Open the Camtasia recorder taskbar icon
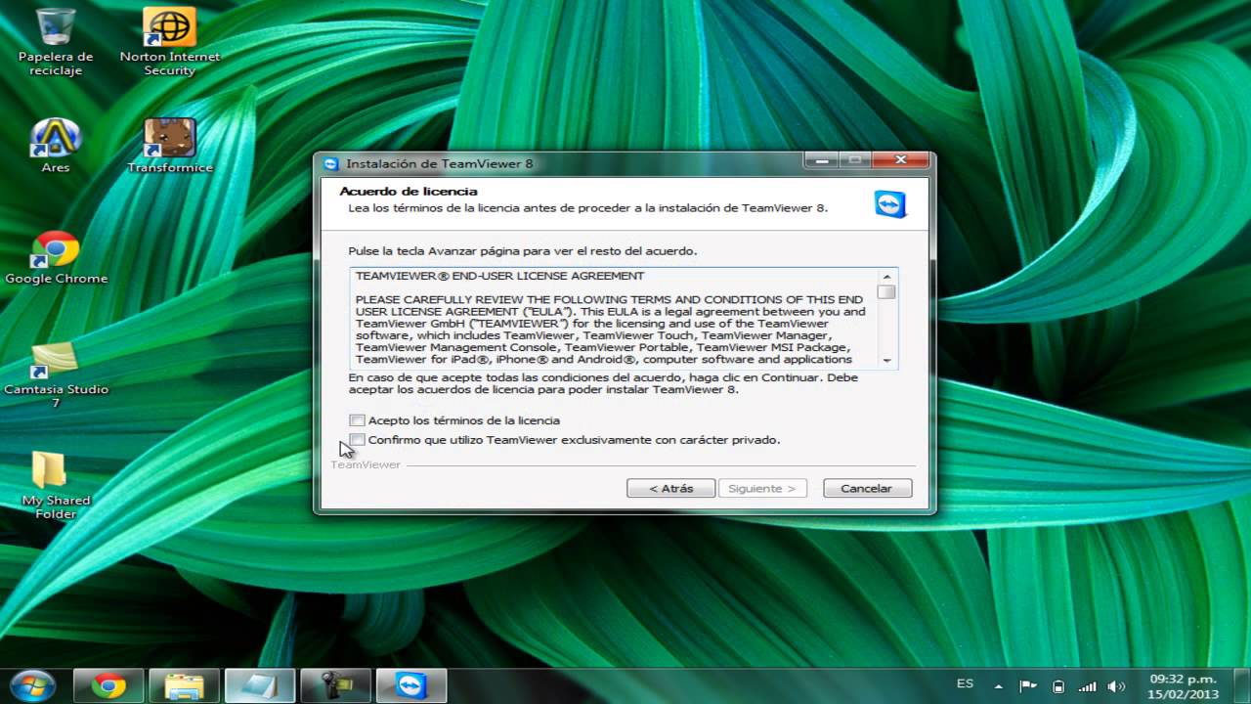The height and width of the screenshot is (704, 1251). [x=335, y=685]
